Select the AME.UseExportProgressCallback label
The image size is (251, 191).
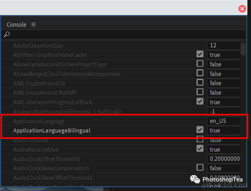point(53,102)
